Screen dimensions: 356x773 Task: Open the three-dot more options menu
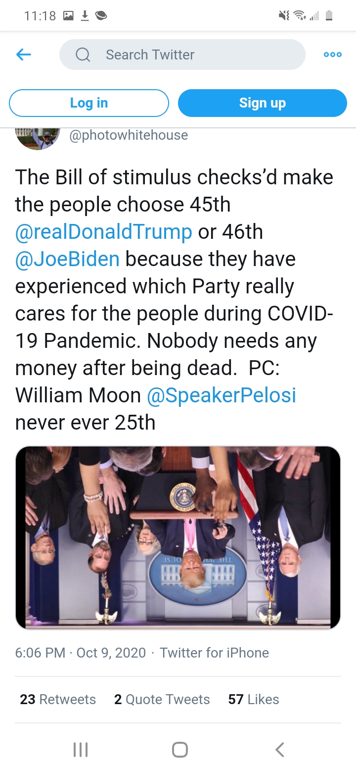332,55
